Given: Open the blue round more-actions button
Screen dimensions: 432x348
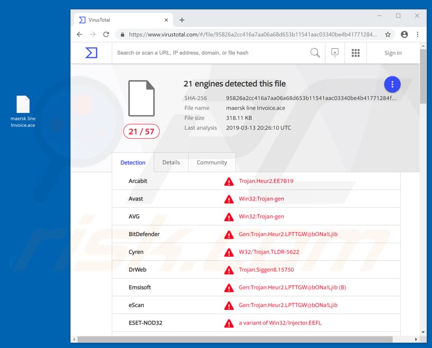Looking at the screenshot, I should coord(392,84).
